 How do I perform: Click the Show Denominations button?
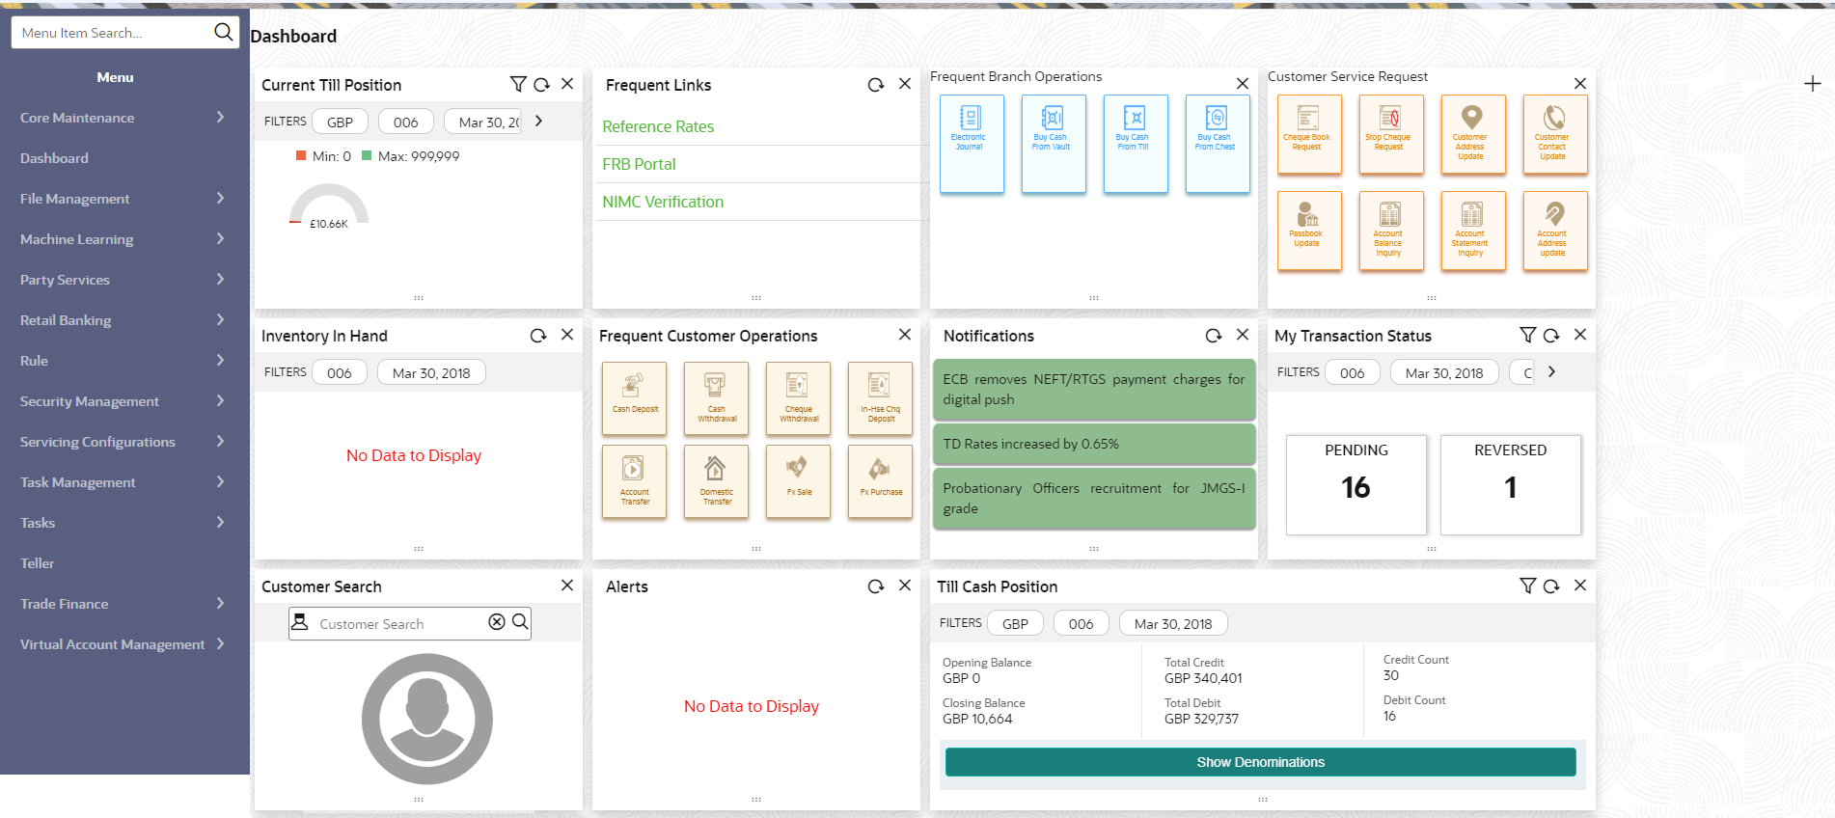[x=1260, y=762]
